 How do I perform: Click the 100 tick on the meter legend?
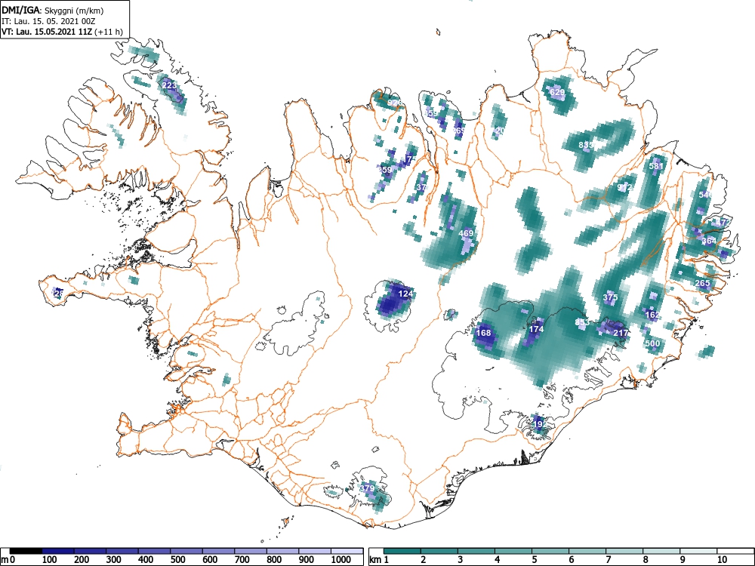50,560
